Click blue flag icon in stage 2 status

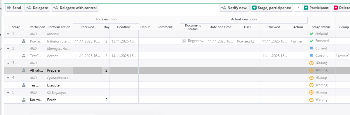(x=311, y=48)
